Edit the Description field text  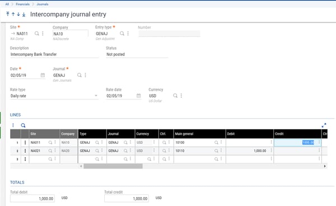pyautogui.click(x=54, y=54)
